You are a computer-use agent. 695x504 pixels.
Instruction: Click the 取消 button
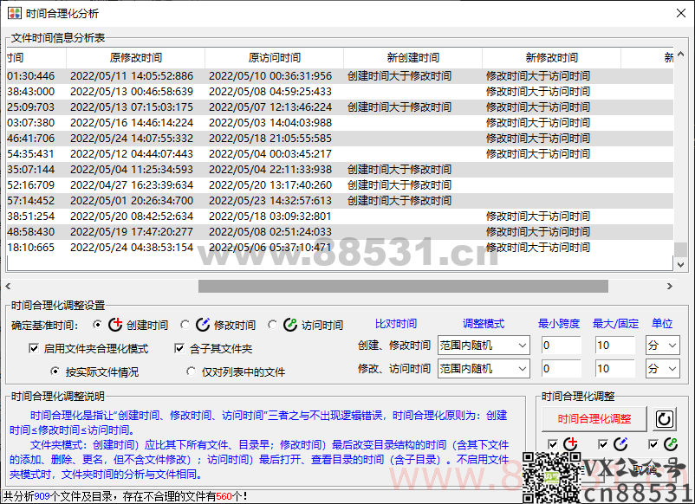coord(645,469)
